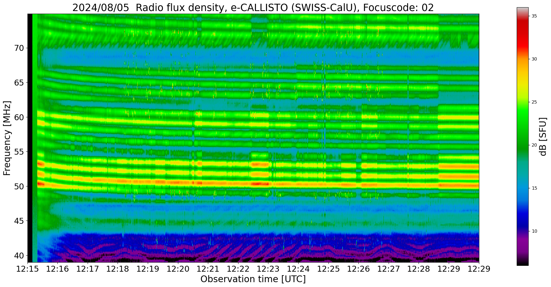Click the 'dB [SFU]' colorbar label
The width and height of the screenshot is (551, 287).
tap(543, 137)
